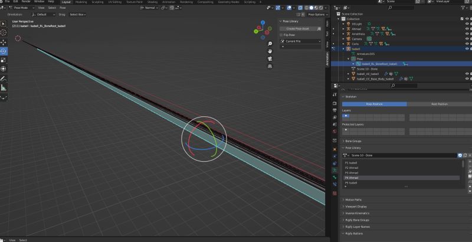Hide the Camera object via eye icon
The height and width of the screenshot is (242, 472).
point(467,39)
